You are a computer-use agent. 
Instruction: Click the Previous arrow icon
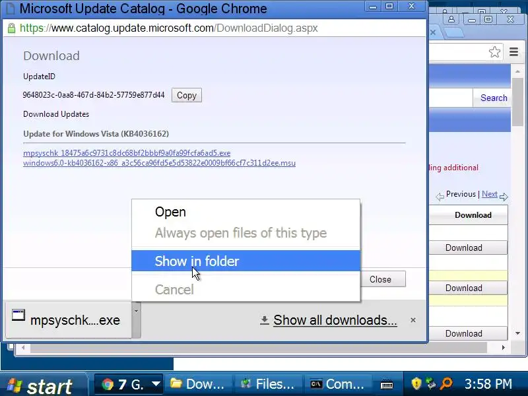point(440,197)
